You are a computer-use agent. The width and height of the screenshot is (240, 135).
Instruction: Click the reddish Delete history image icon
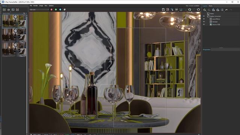point(18,10)
